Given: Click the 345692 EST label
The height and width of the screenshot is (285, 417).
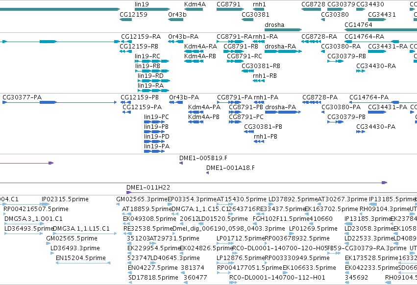Looking at the screenshot, I should (356, 278).
